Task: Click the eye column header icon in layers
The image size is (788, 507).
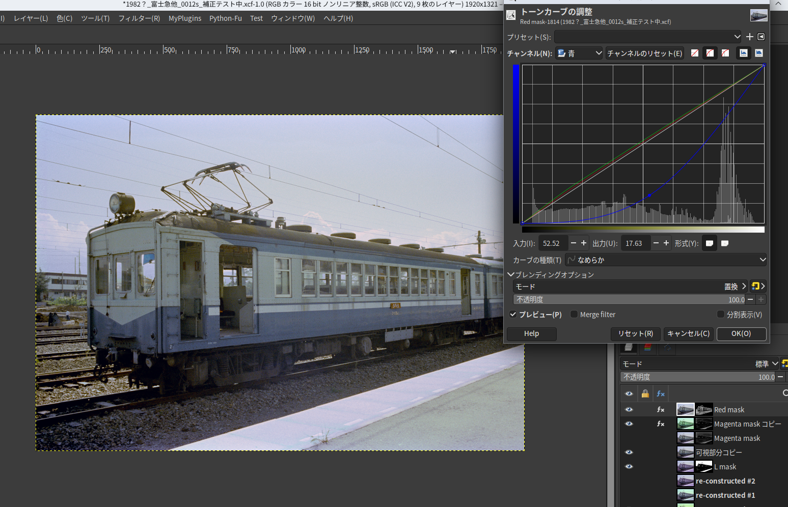Action: click(x=629, y=393)
